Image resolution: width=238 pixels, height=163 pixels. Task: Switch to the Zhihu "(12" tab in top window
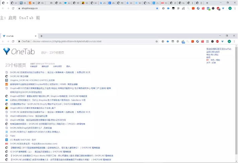tap(156, 3)
